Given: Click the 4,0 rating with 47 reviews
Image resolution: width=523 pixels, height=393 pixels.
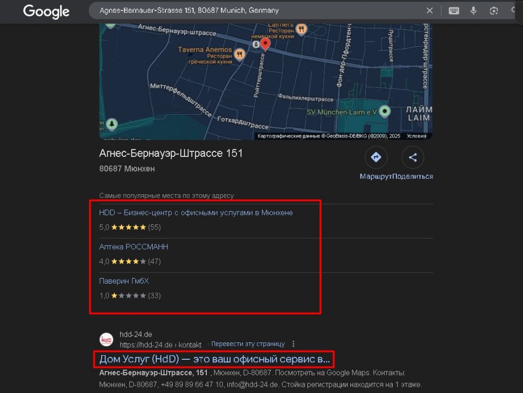Looking at the screenshot, I should tap(130, 261).
